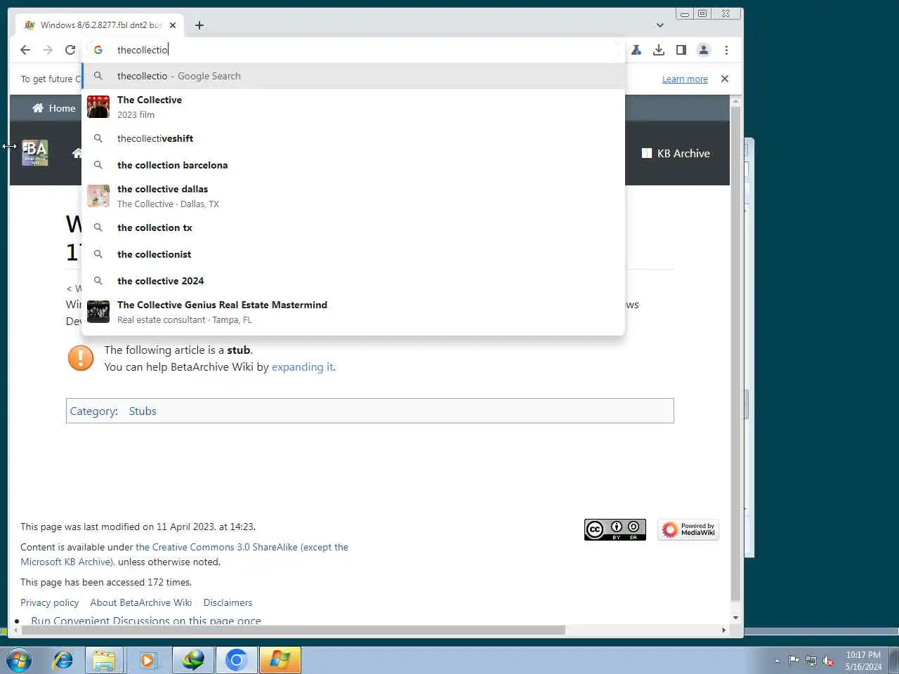Click the scroll down arrow button
This screenshot has width=899, height=674.
pyautogui.click(x=735, y=618)
